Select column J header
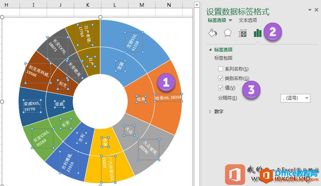The image size is (321, 186). click(x=60, y=5)
